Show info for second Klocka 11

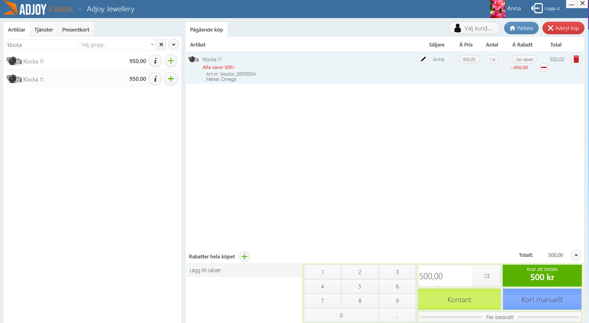click(155, 79)
